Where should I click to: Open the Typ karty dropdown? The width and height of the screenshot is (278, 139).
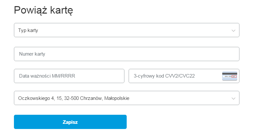click(127, 30)
